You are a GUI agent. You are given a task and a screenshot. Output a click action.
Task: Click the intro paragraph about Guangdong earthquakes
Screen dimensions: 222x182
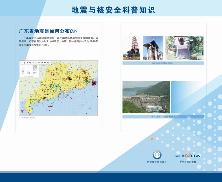pos(58,41)
